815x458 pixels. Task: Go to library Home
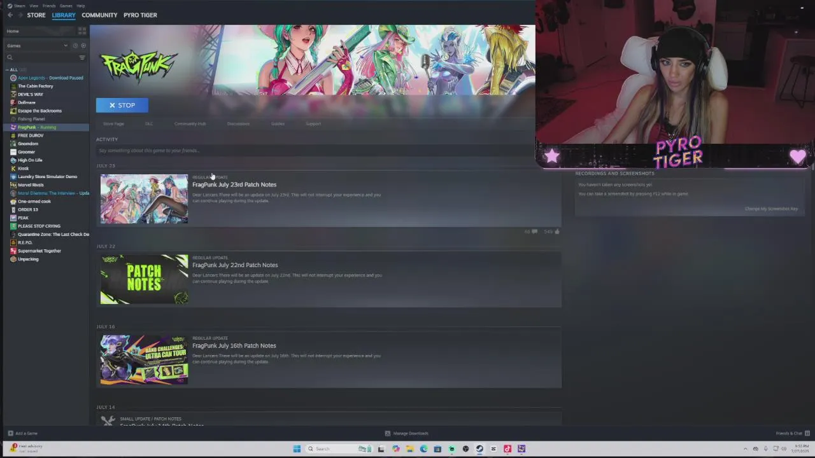13,31
